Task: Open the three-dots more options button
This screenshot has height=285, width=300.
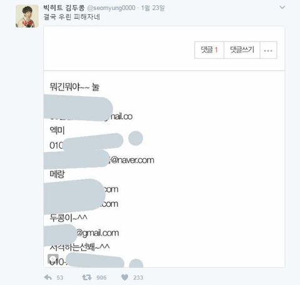Action: 268,50
